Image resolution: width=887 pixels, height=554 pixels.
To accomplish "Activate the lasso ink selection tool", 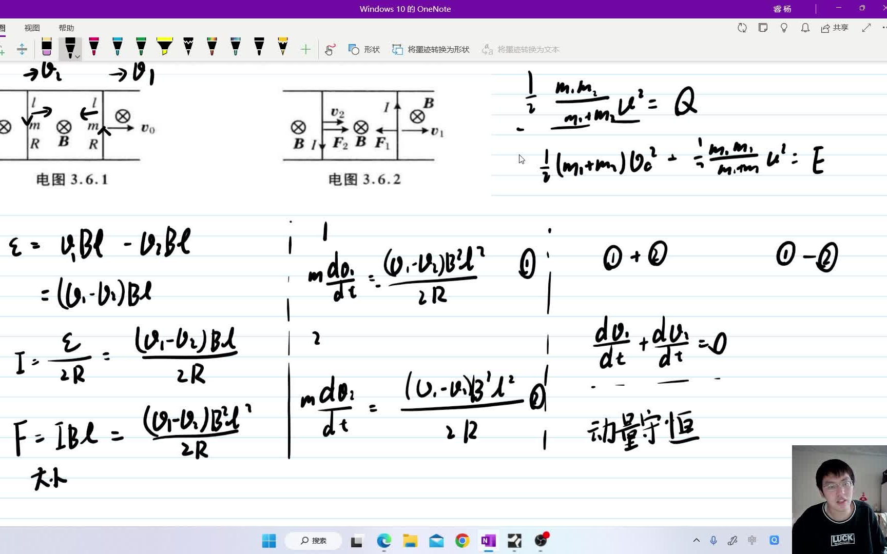I will click(329, 50).
